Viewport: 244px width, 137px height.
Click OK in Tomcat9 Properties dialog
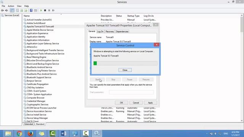(121, 103)
